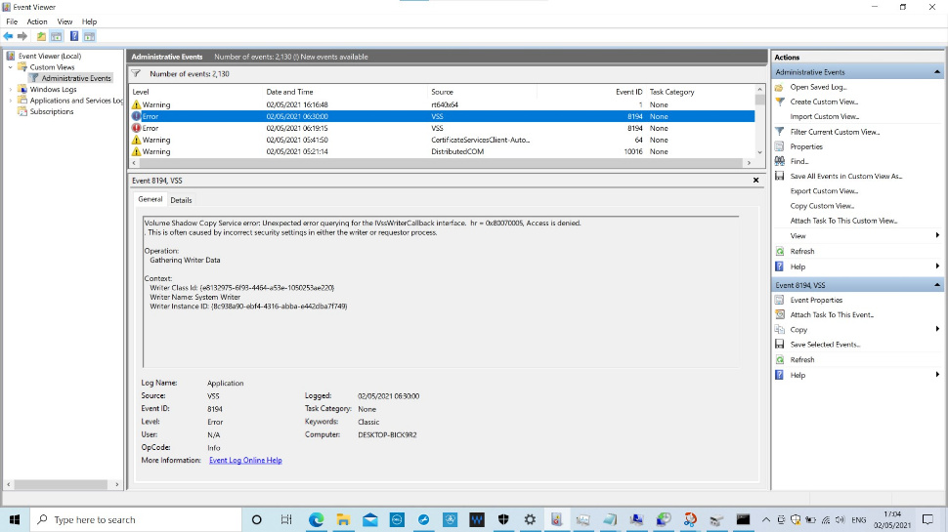
Task: Click the event list vertical scrollbar down arrow
Action: (760, 153)
